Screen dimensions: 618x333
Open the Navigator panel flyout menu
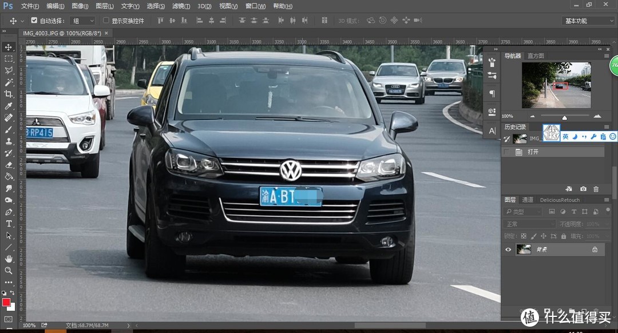pyautogui.click(x=607, y=56)
